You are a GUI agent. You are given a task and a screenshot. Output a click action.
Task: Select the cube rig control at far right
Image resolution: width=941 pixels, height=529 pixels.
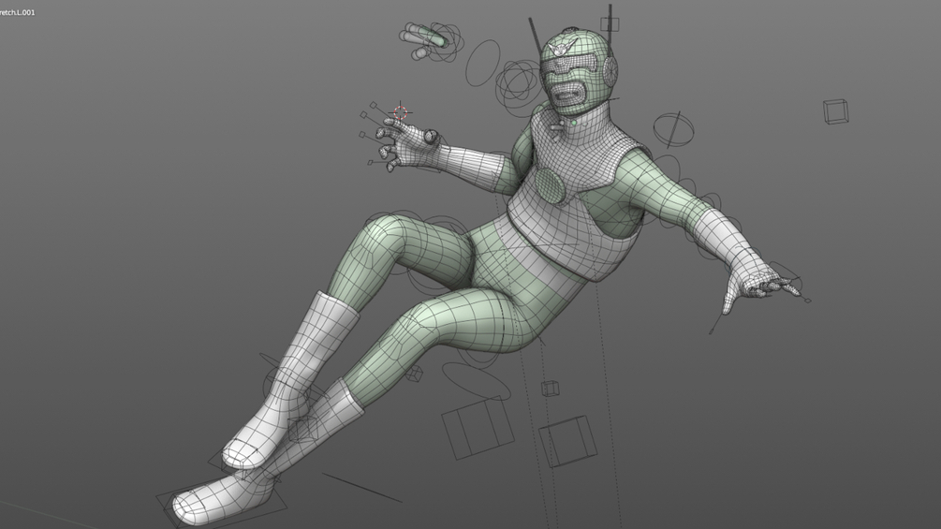[835, 111]
